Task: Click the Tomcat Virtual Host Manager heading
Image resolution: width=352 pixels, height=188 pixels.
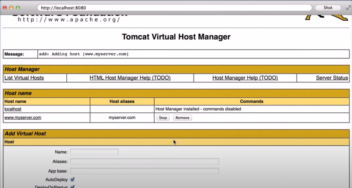Action: tap(176, 37)
